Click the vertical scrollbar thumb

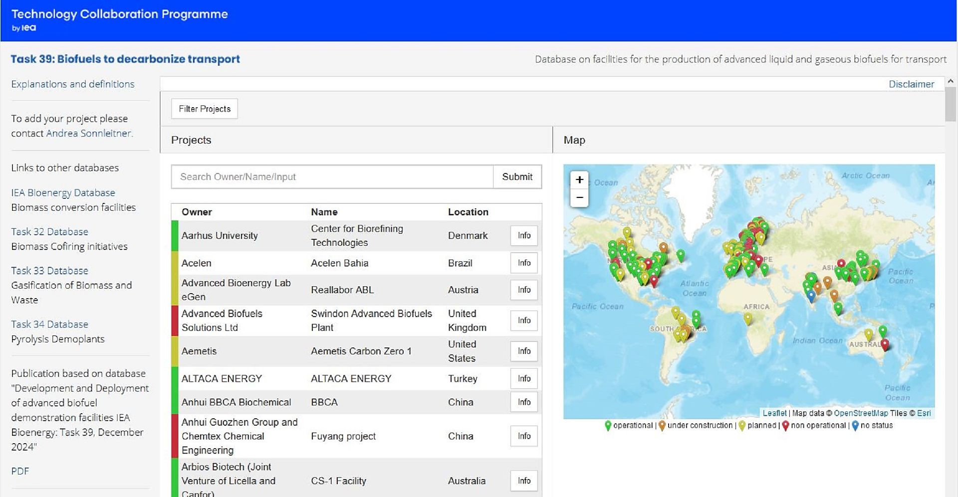point(951,105)
